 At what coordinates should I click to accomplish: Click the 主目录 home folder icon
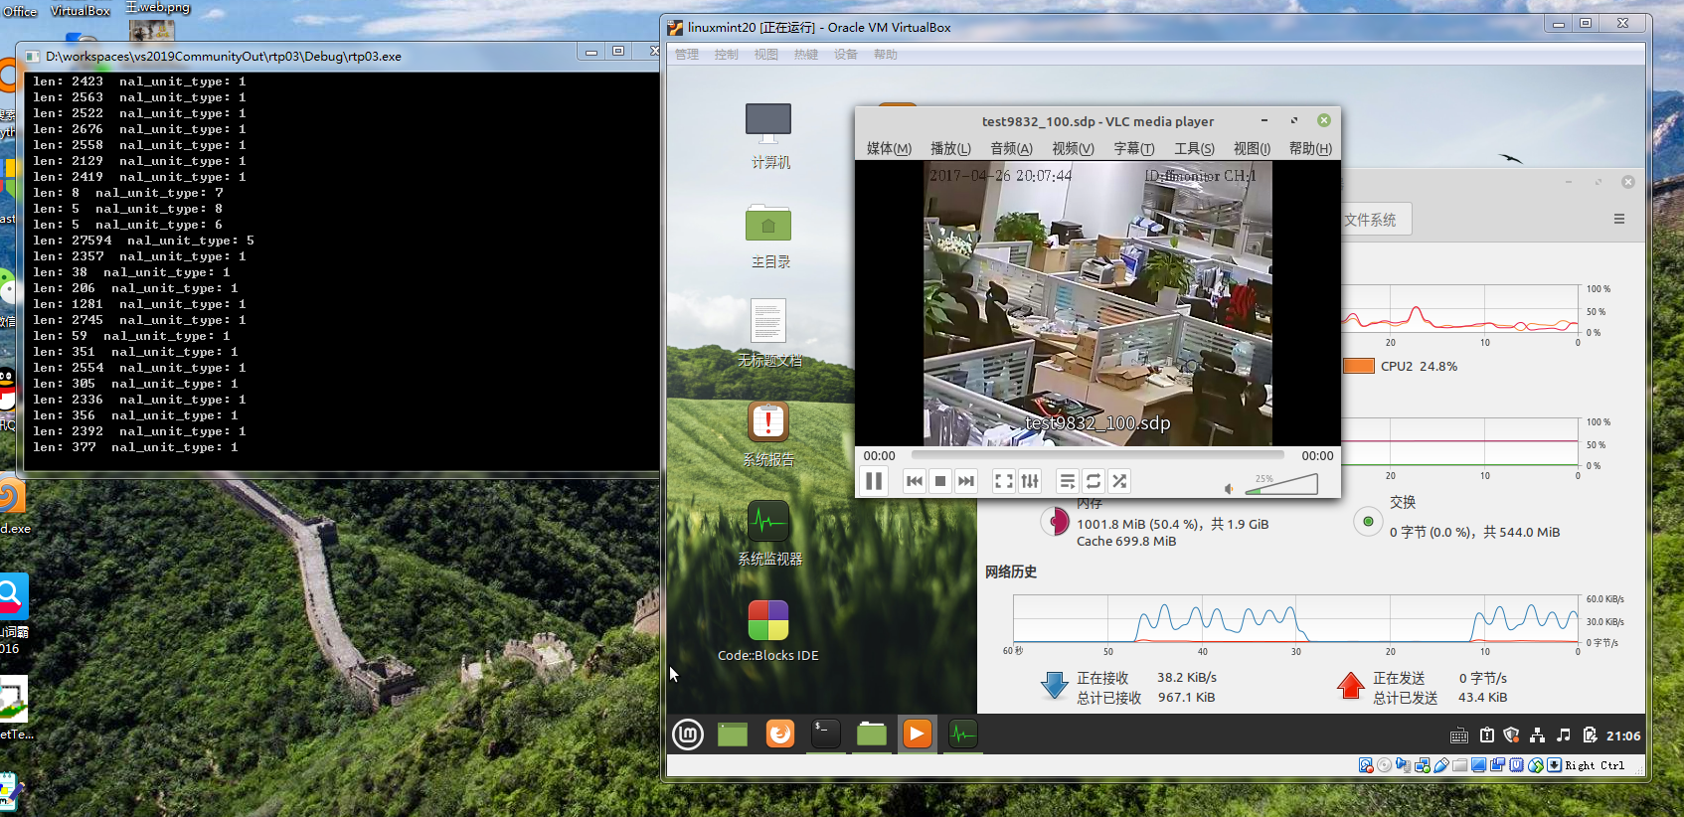coord(769,237)
